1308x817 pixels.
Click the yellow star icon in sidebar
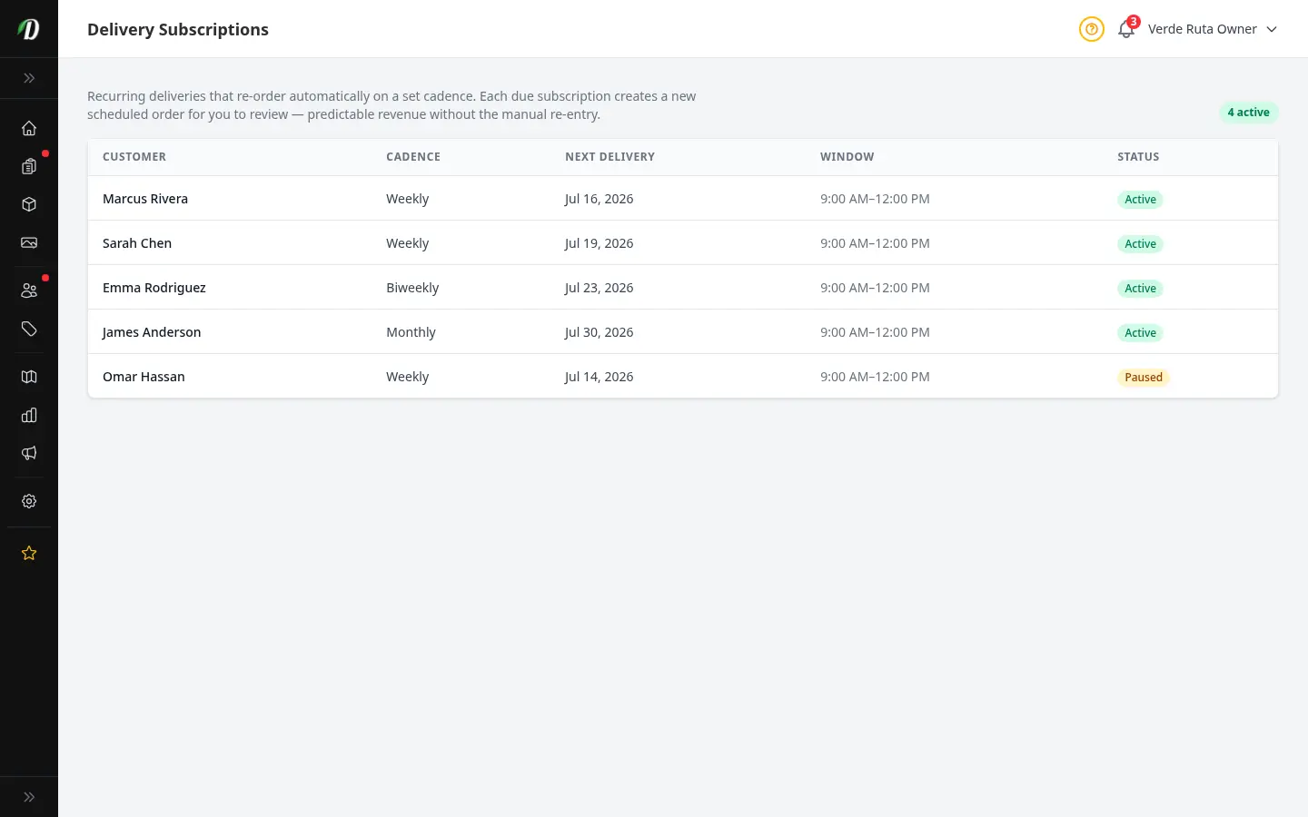[x=29, y=553]
